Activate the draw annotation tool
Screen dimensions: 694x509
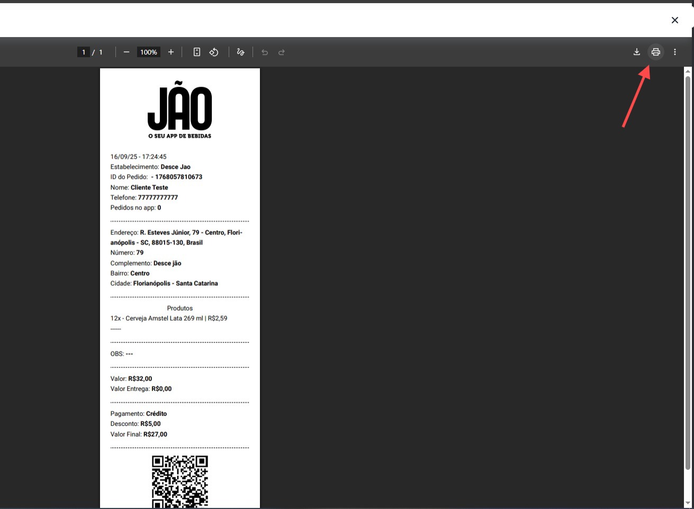(241, 52)
